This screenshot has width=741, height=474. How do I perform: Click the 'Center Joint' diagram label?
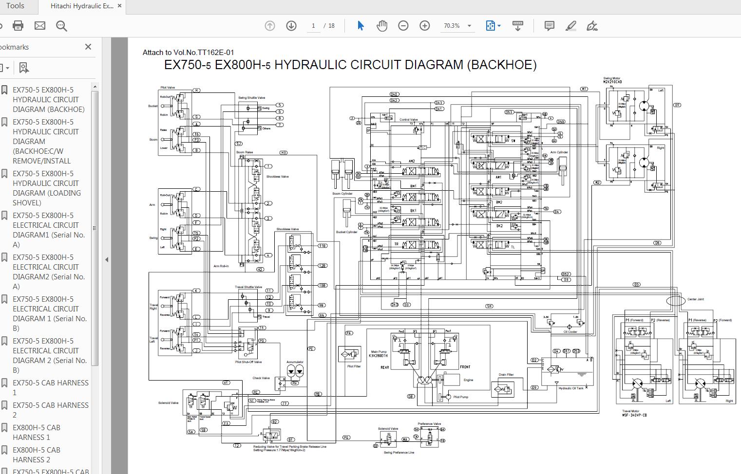coord(696,299)
